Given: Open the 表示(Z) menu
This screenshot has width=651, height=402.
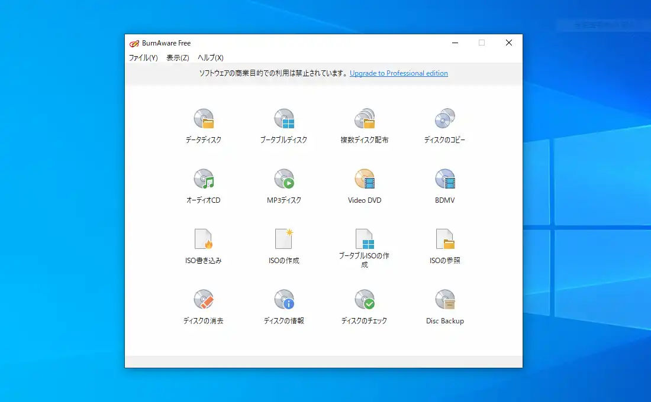Looking at the screenshot, I should [177, 57].
